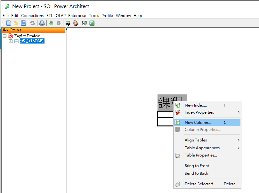Click the Table Properties icon

pos(178,155)
